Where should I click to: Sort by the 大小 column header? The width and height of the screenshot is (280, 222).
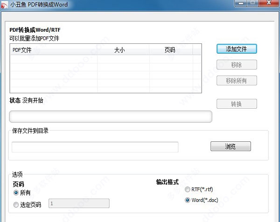123,50
